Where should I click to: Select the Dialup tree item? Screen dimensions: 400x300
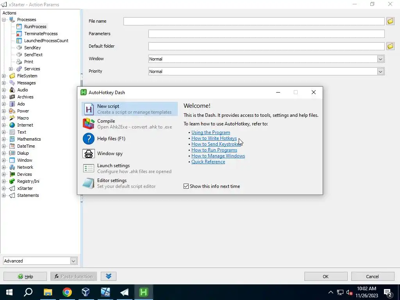click(23, 153)
